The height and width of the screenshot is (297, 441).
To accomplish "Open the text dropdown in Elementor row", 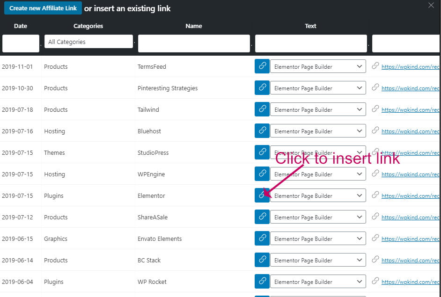I will coord(318,196).
